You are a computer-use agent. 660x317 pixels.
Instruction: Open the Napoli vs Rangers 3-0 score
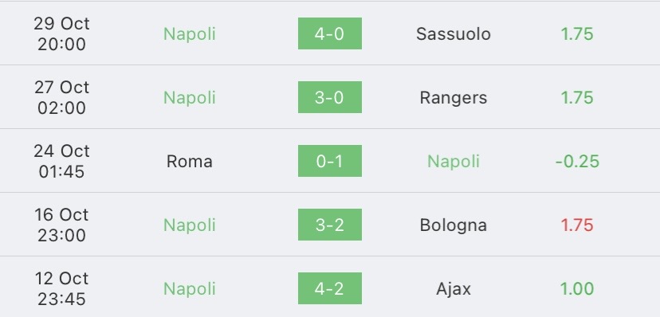(x=329, y=97)
